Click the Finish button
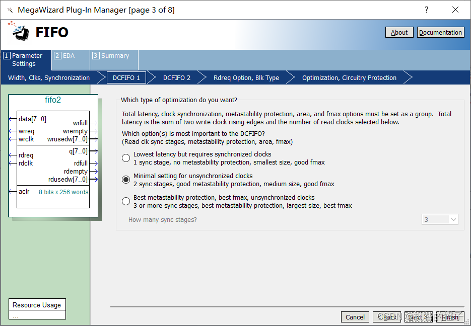This screenshot has width=471, height=326. (x=450, y=317)
